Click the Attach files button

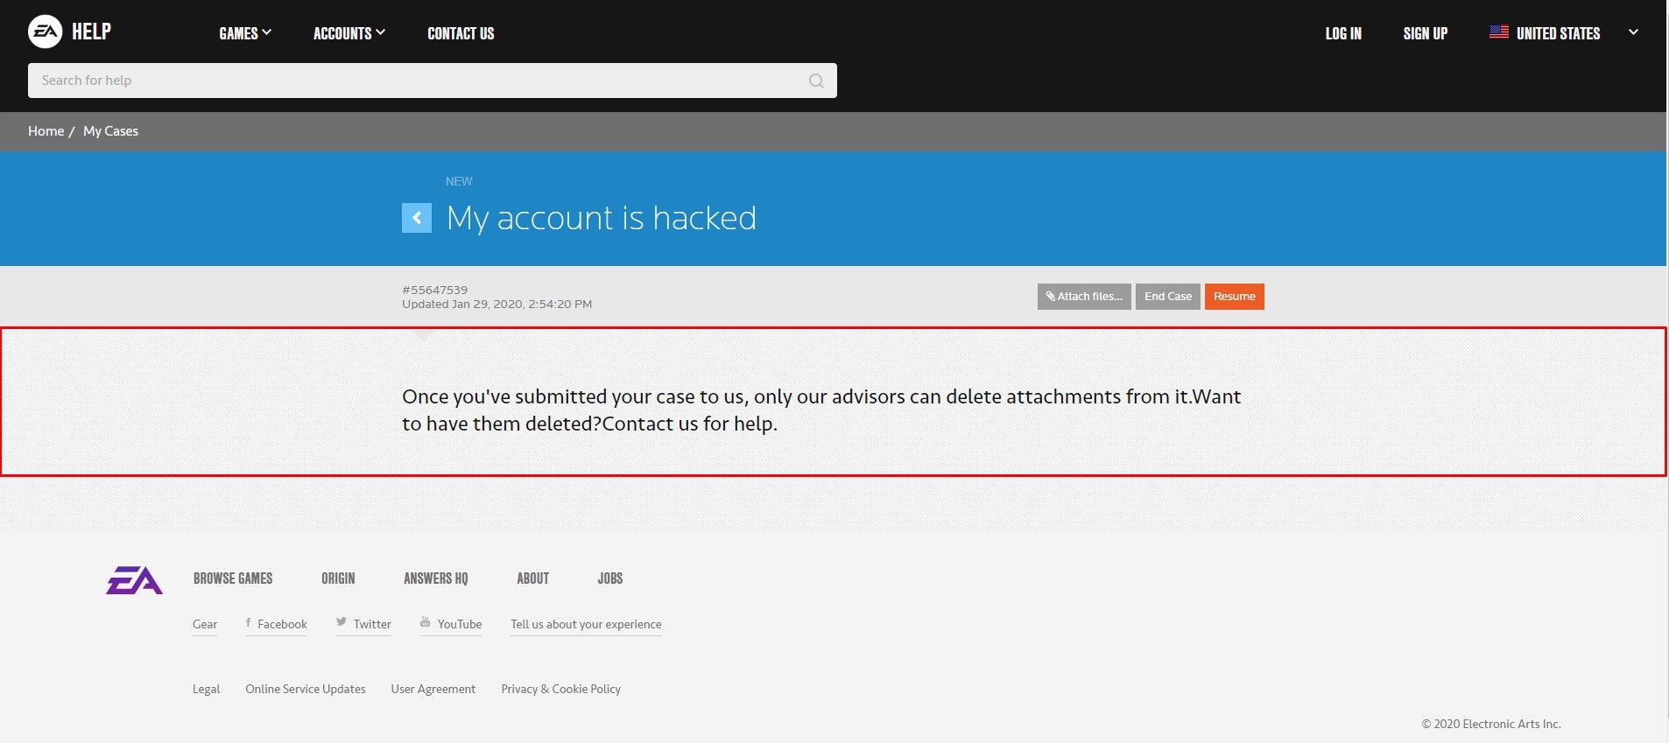pyautogui.click(x=1084, y=297)
